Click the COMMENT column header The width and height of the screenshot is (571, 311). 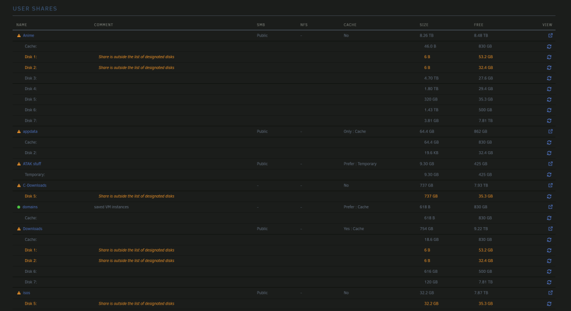pyautogui.click(x=103, y=25)
